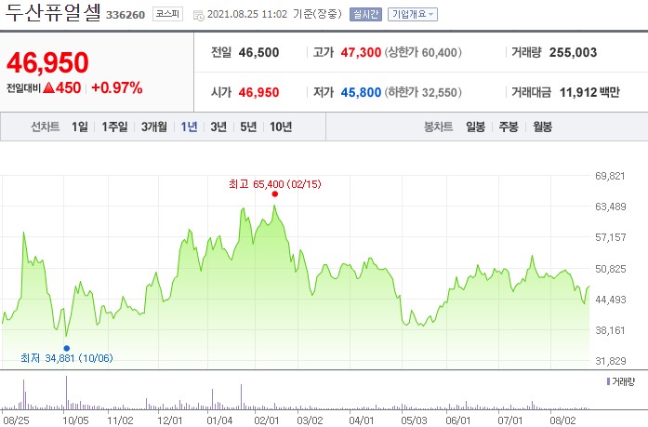Click the red up-triangle change icon
This screenshot has width=648, height=427.
click(x=48, y=87)
